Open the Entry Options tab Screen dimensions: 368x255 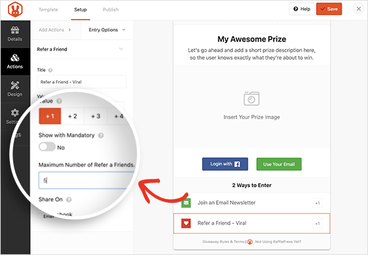pos(107,30)
